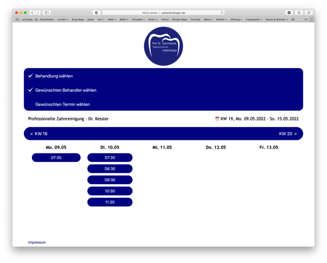Click the Safari forward arrow button

(x=38, y=12)
